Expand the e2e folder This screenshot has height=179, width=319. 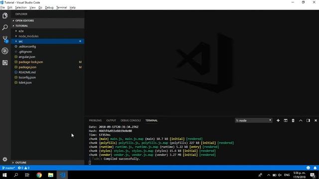pyautogui.click(x=48, y=31)
